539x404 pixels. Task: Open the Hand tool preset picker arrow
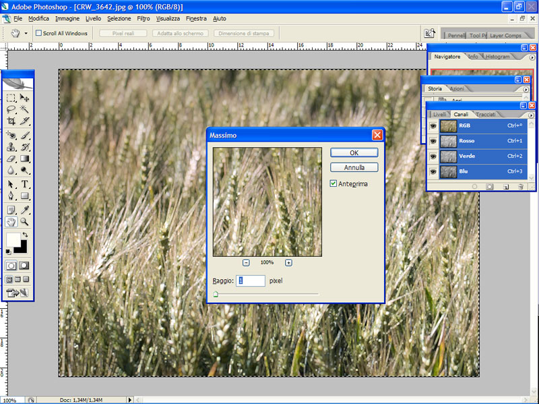26,33
